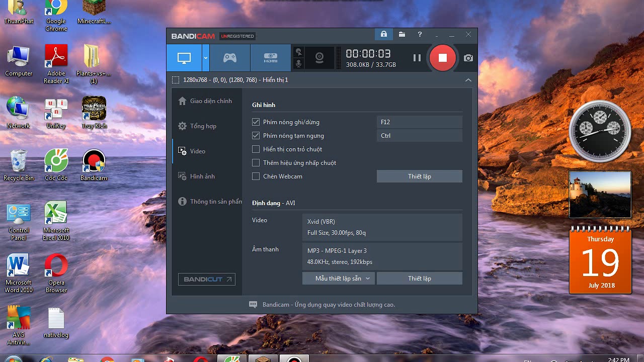Open the Recycle Bin desktop icon
This screenshot has height=362, width=644.
tap(19, 165)
